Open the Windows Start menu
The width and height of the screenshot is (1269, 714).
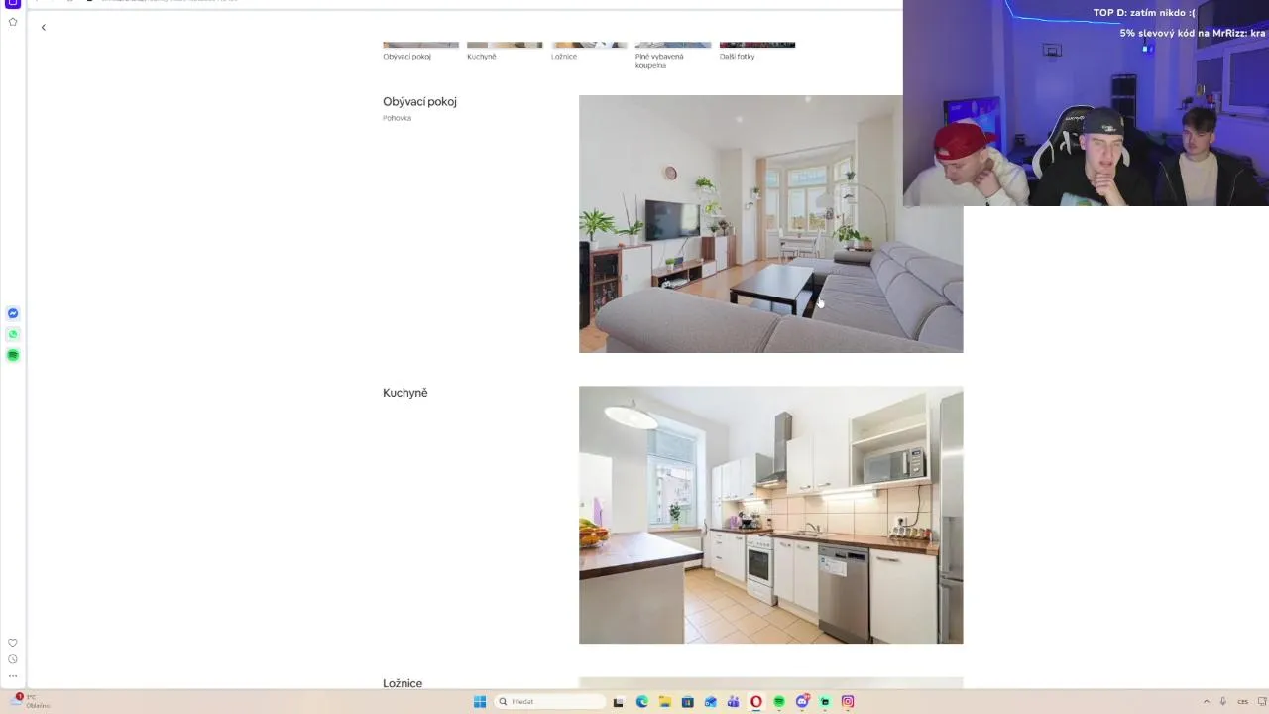pos(480,702)
